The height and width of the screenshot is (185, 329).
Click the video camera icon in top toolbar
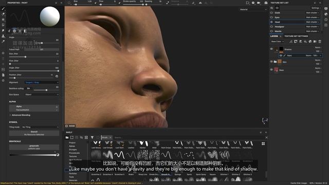(259, 3)
